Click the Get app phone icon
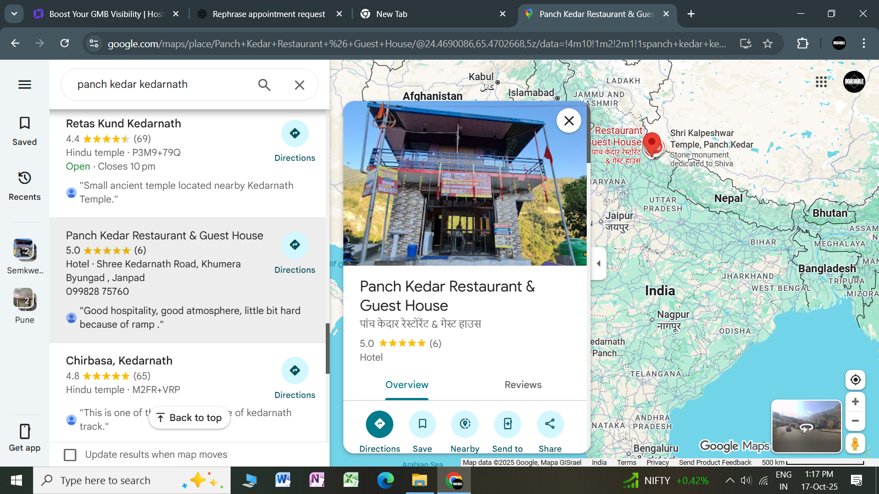 pyautogui.click(x=25, y=431)
